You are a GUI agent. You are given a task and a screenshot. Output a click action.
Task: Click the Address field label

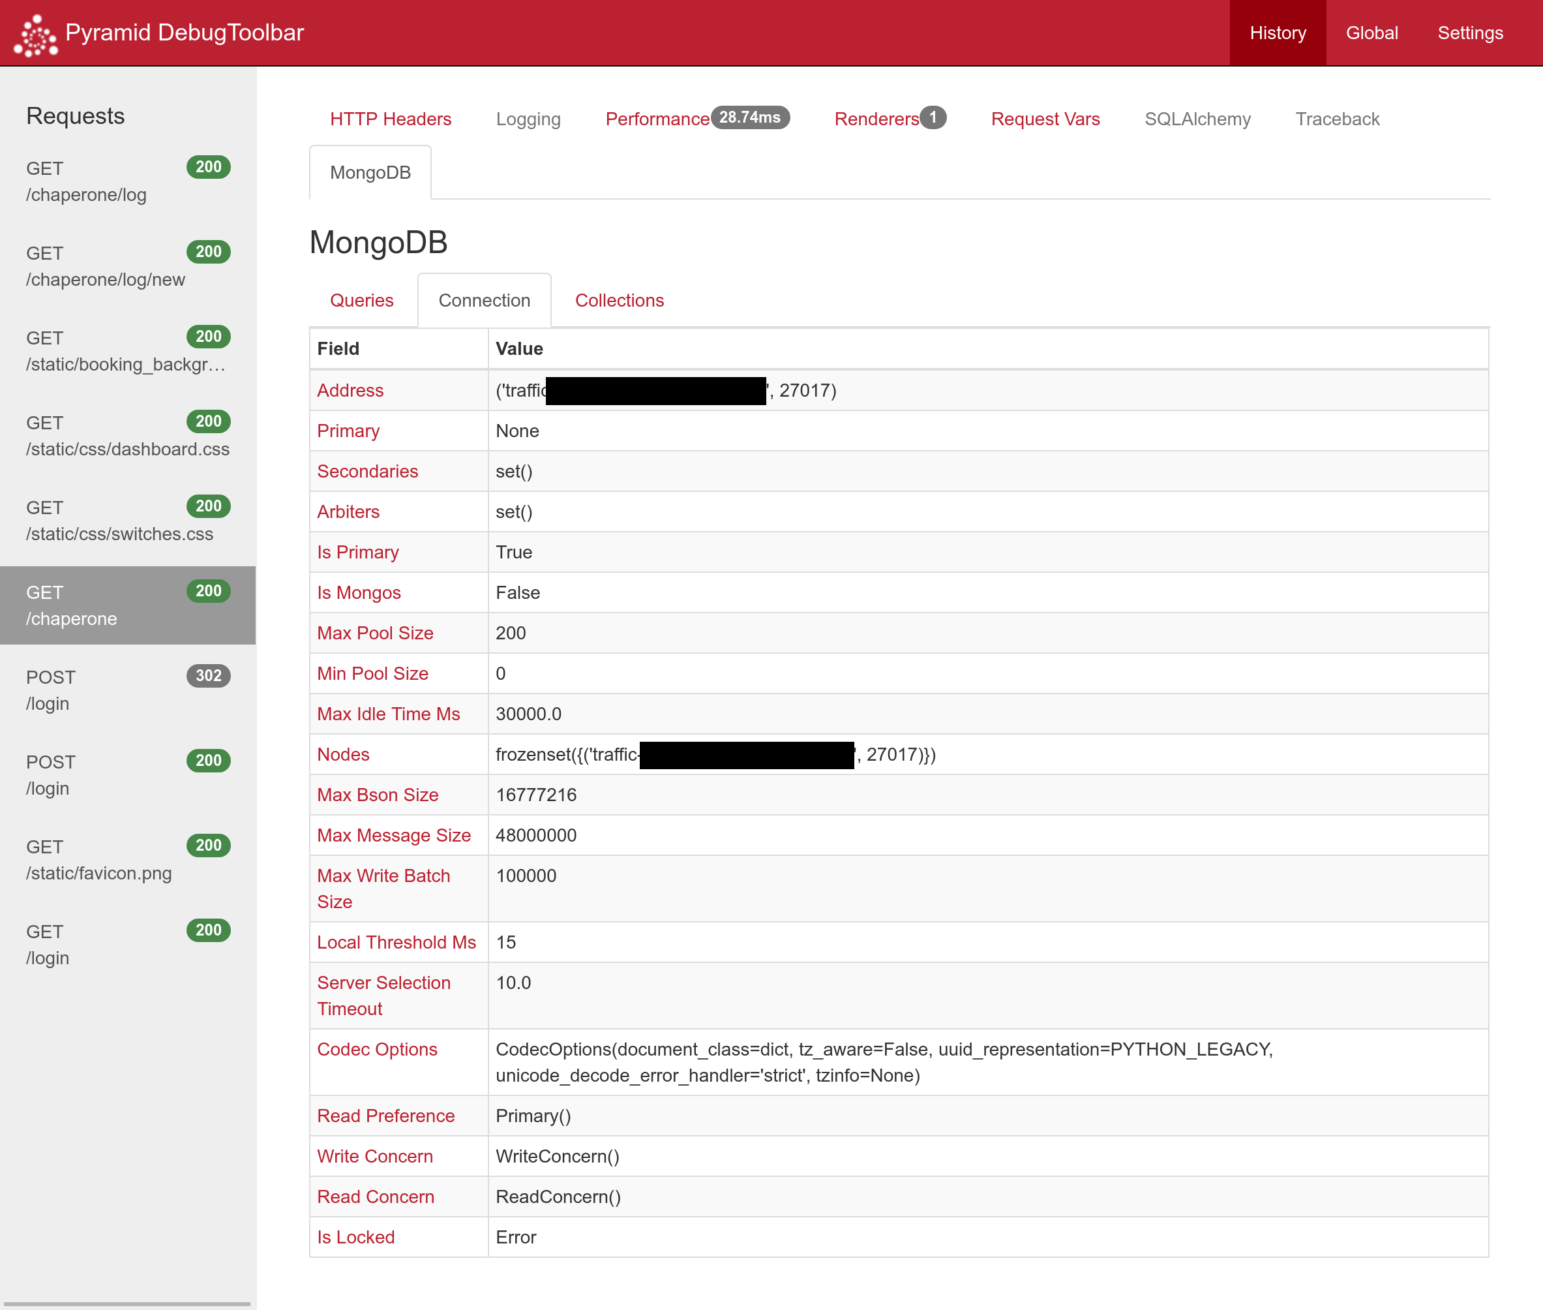tap(350, 391)
